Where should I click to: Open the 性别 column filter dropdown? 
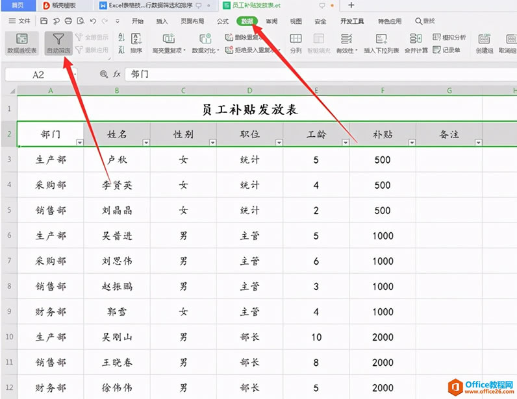[212, 142]
